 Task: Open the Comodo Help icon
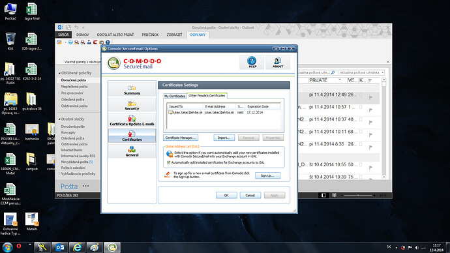click(x=252, y=62)
